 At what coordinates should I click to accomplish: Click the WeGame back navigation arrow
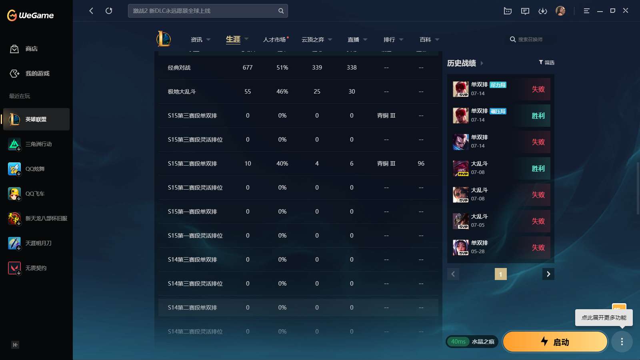tap(91, 11)
